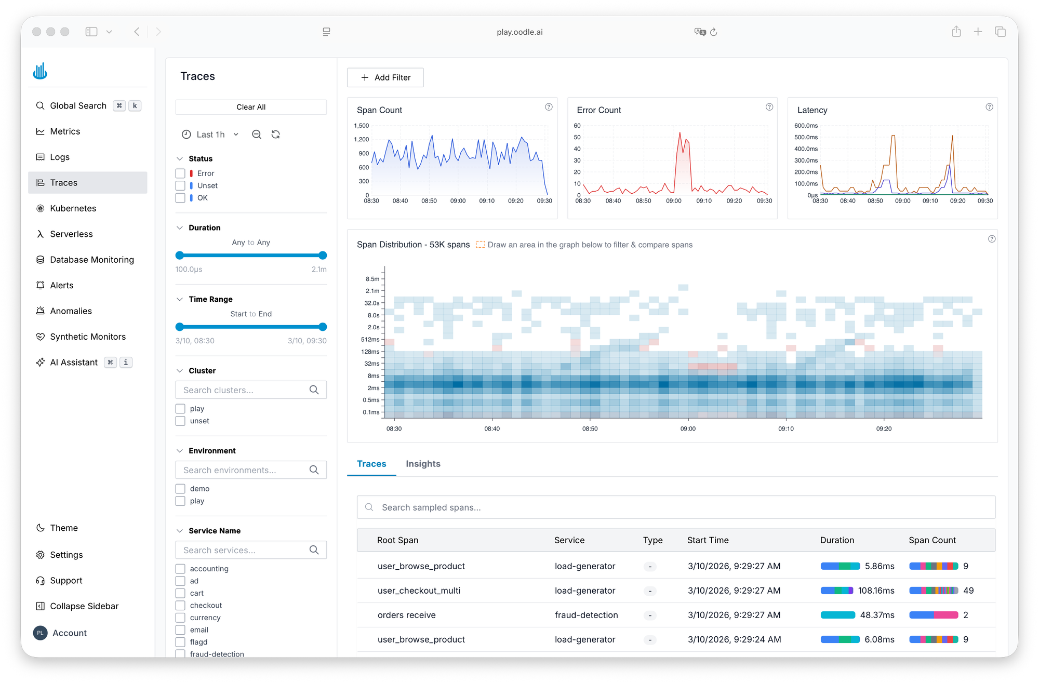The width and height of the screenshot is (1039, 683).
Task: Open the Last 1h time dropdown
Action: (x=210, y=135)
